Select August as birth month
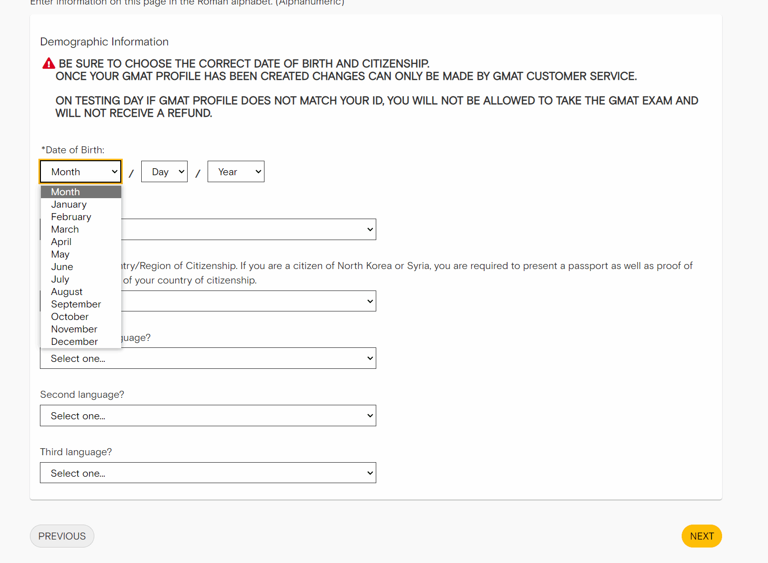Viewport: 768px width, 563px height. pyautogui.click(x=67, y=292)
